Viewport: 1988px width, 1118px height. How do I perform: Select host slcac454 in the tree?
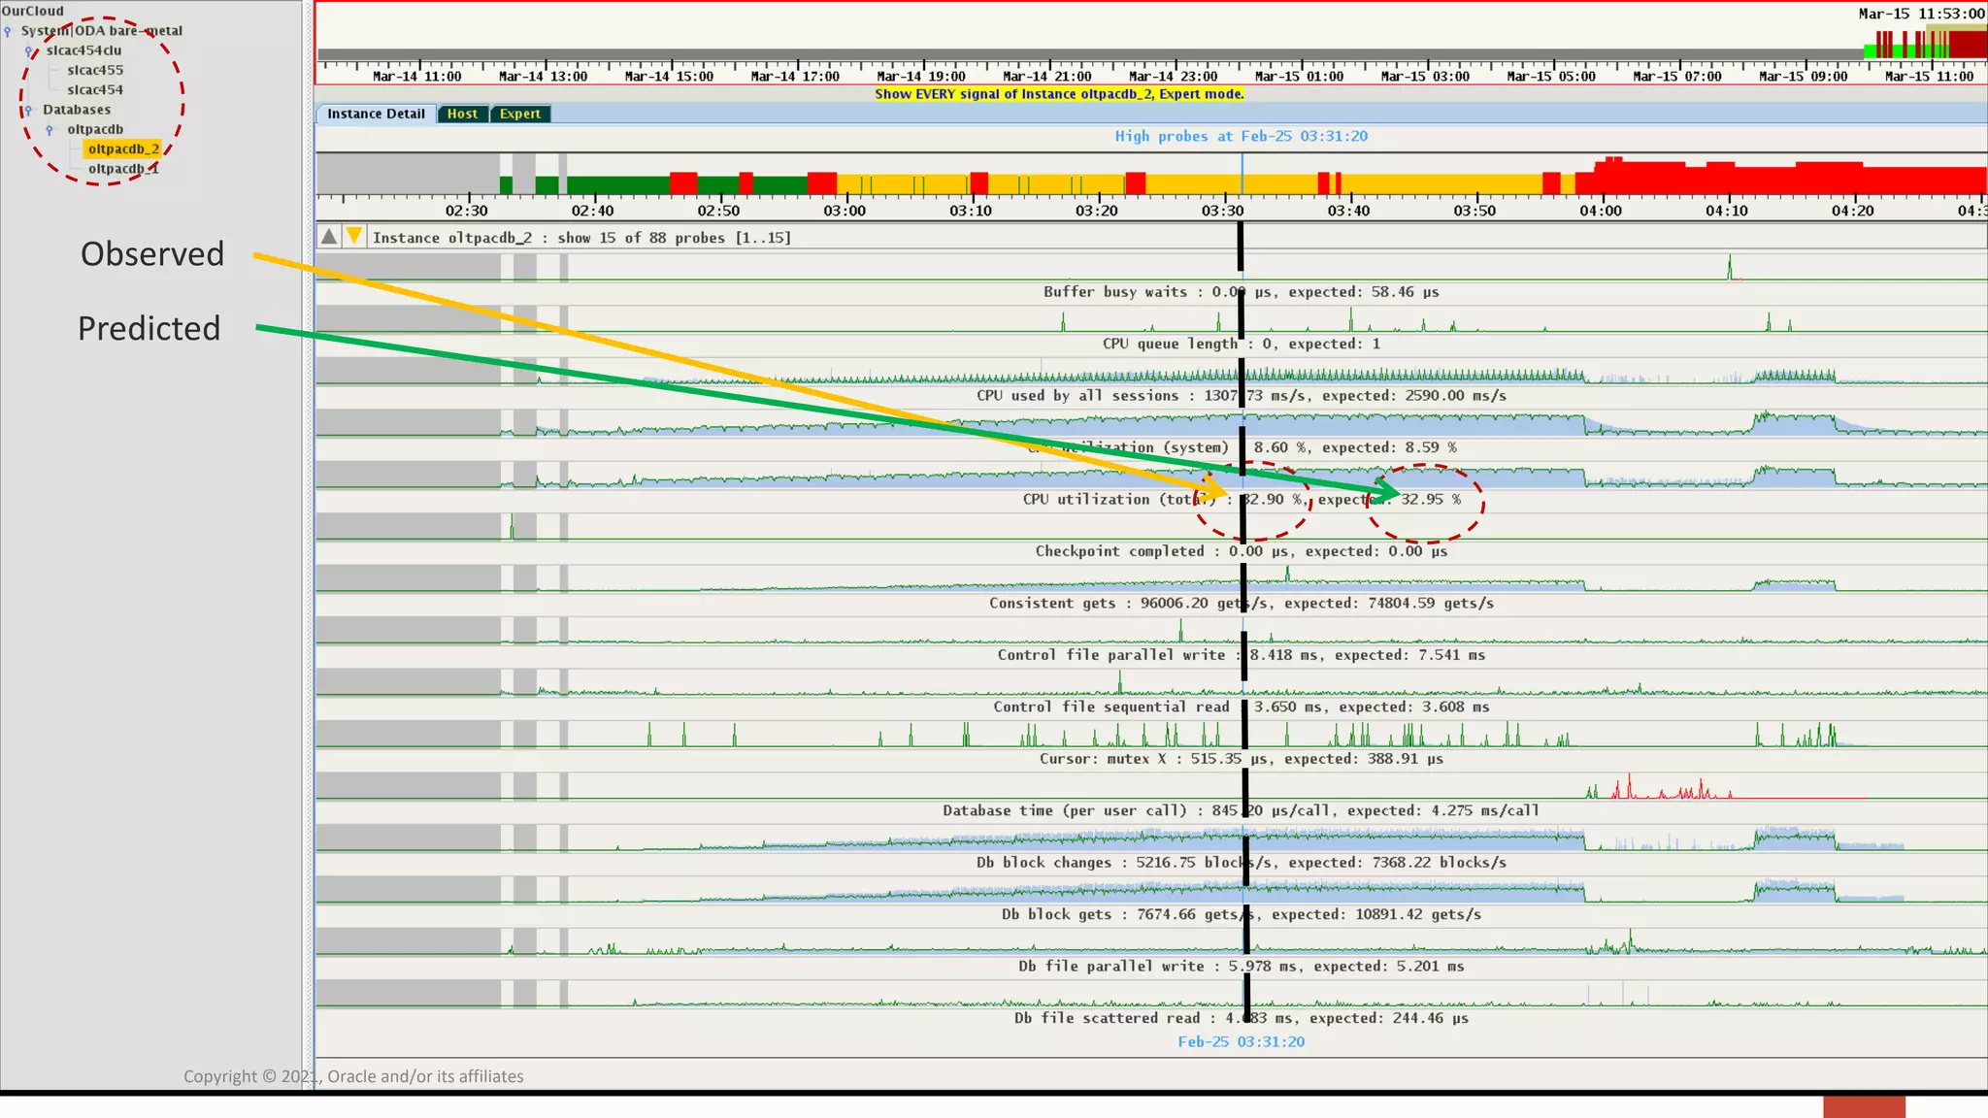click(x=95, y=89)
